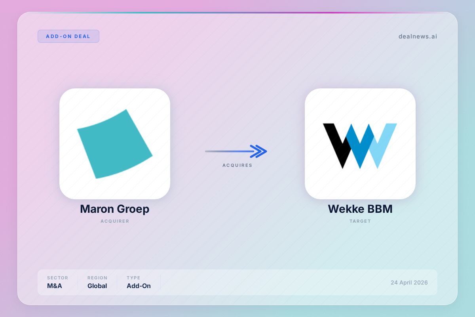This screenshot has height=317, width=475.
Task: Click the ACQUIRER label under Maron Groep
Action: [114, 221]
